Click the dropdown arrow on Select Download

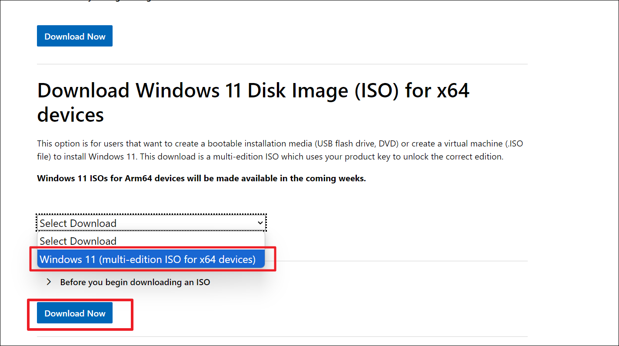(260, 223)
